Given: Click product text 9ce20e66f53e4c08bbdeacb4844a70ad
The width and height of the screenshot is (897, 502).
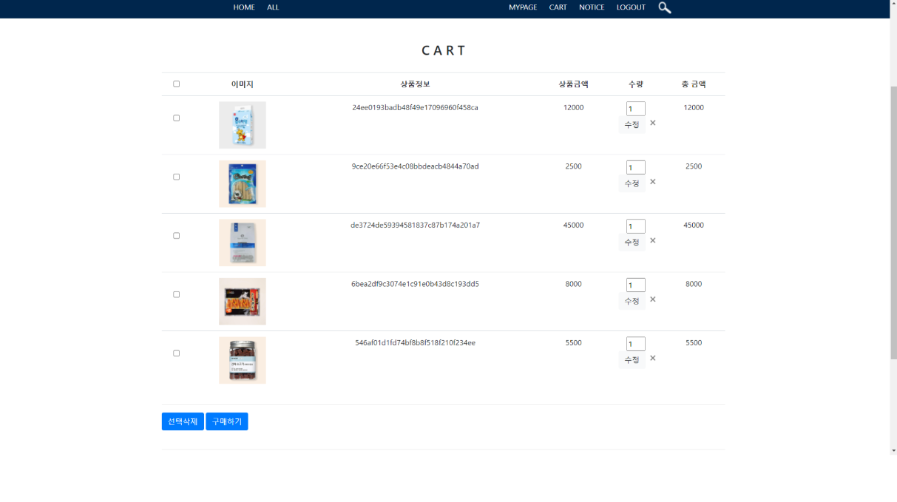Looking at the screenshot, I should (x=415, y=166).
